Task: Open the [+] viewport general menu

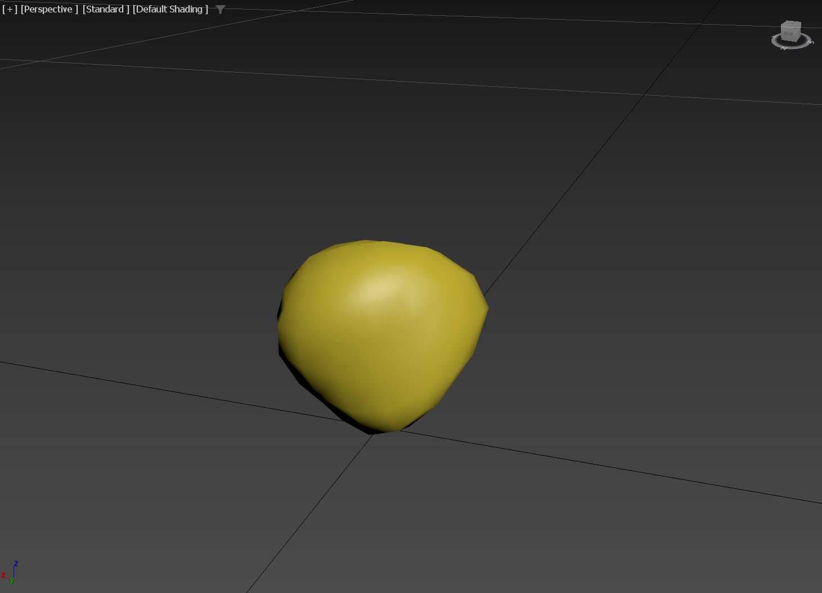Action: [x=10, y=9]
